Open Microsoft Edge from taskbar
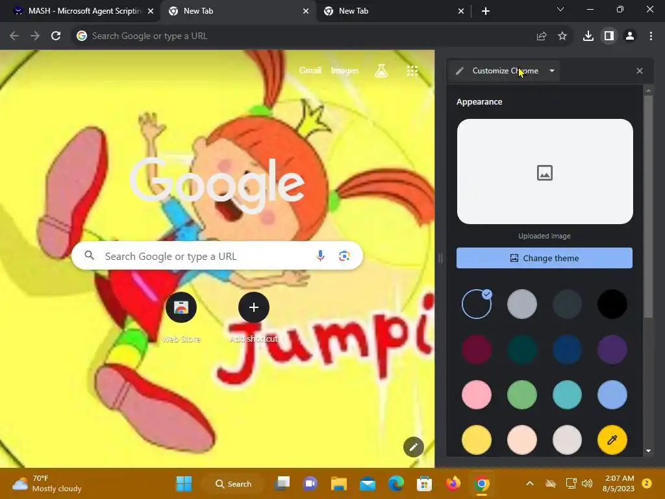This screenshot has width=665, height=499. coord(395,483)
